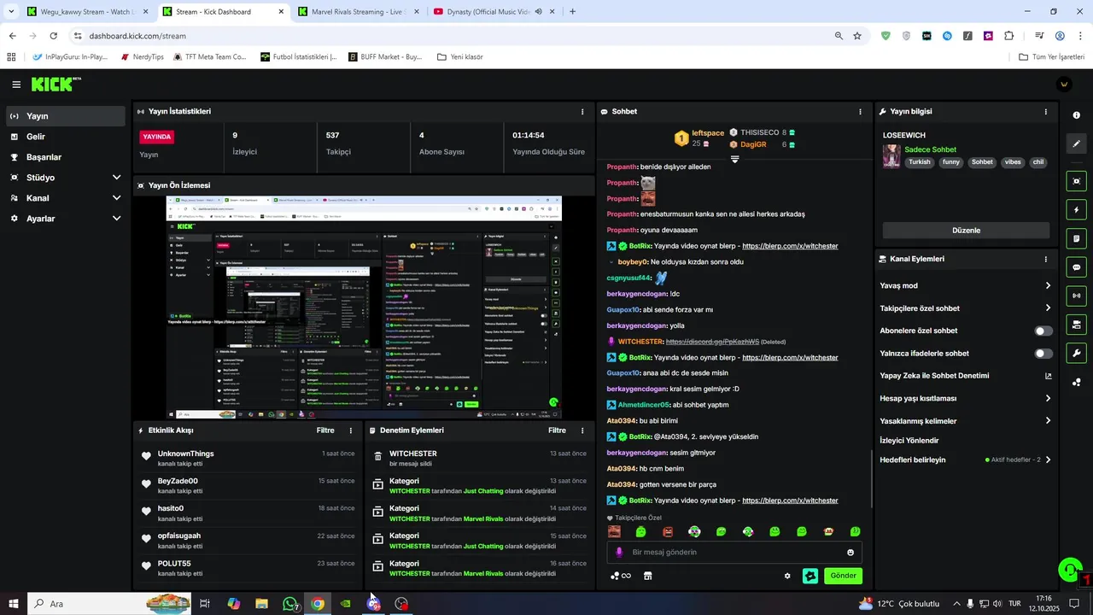Click the BUFF Market bookmark
The image size is (1093, 615).
[385, 57]
